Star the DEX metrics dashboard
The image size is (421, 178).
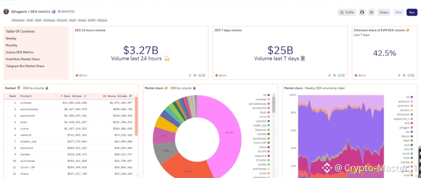[347, 12]
